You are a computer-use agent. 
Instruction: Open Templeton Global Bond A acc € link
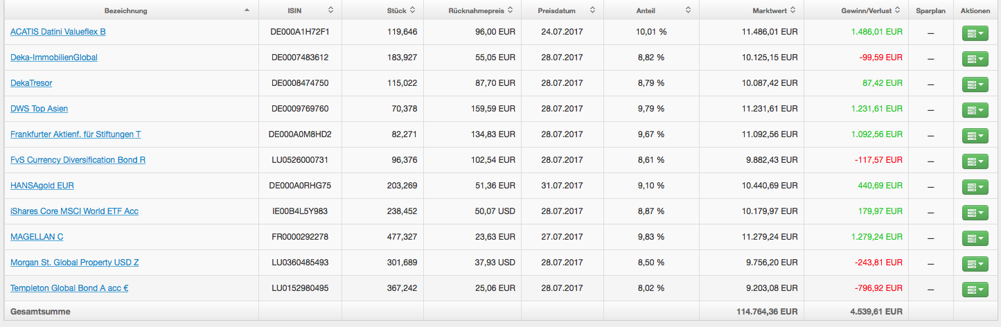[69, 288]
